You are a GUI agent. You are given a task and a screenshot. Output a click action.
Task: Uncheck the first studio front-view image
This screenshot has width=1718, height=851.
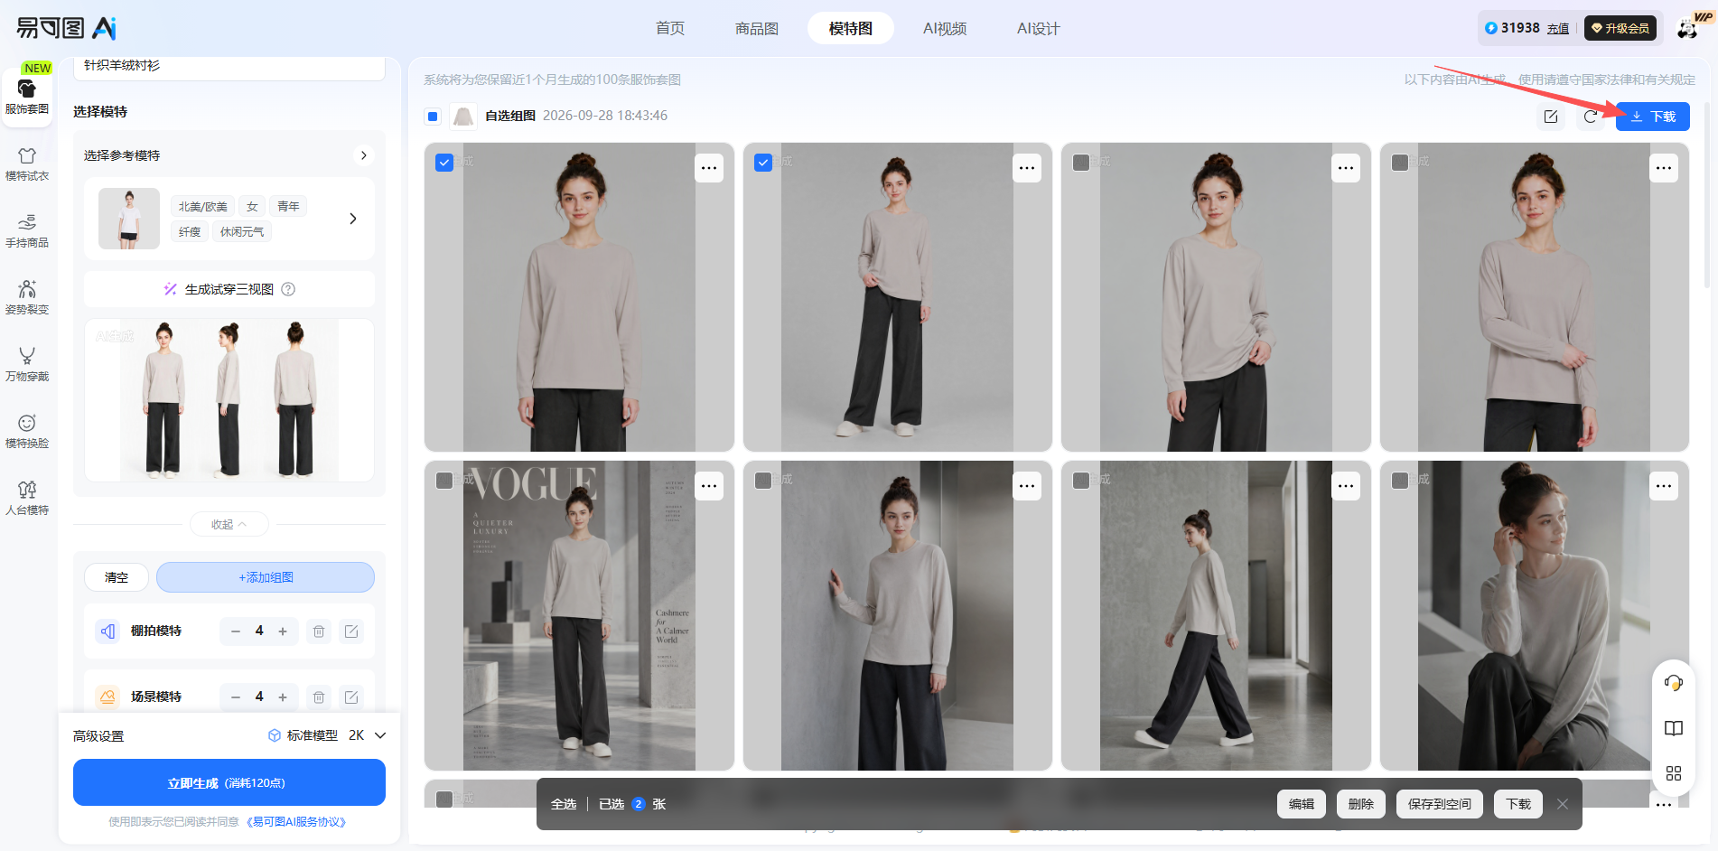[444, 163]
